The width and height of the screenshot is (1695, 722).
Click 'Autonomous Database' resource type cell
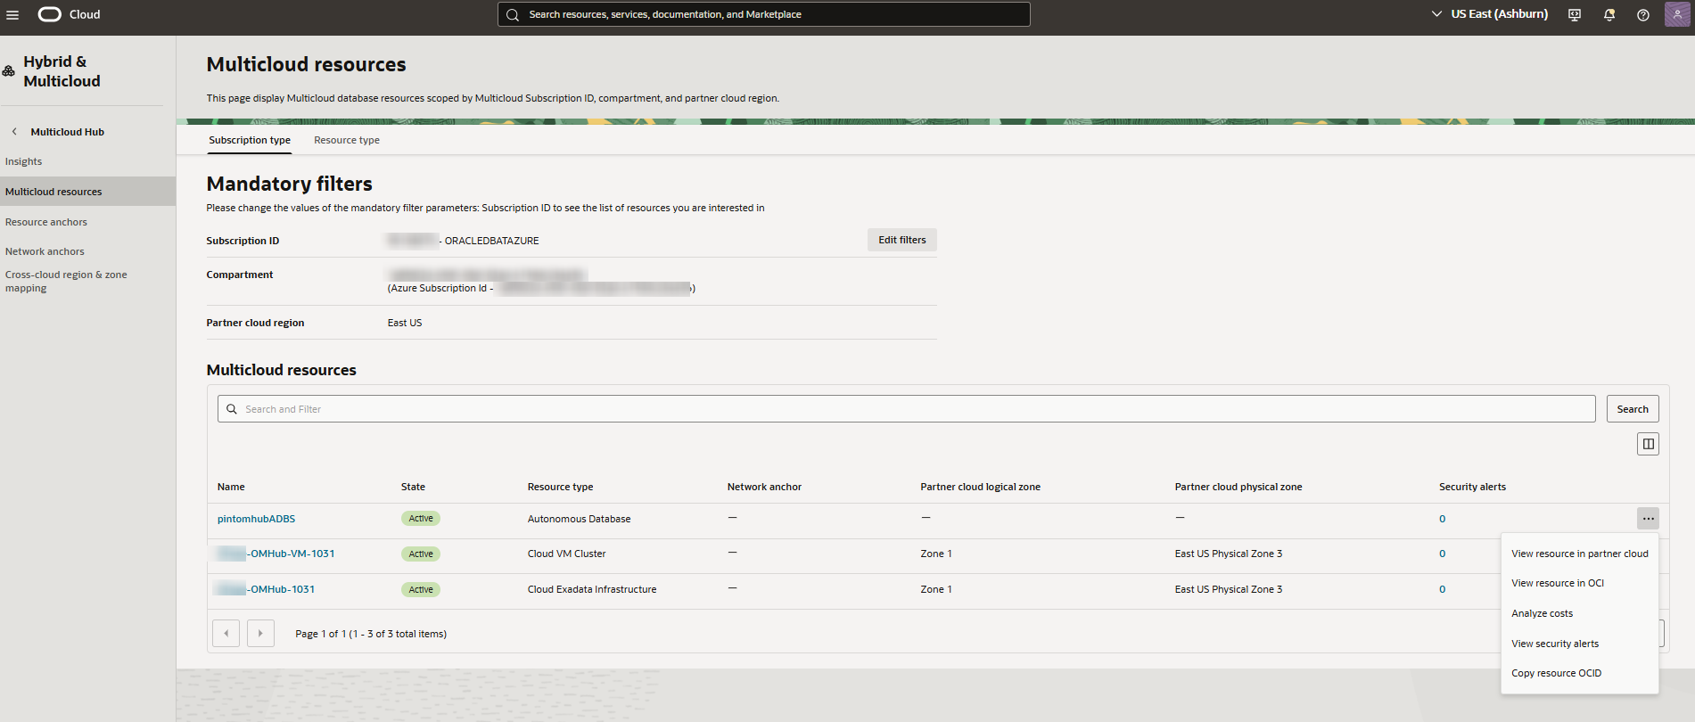click(x=579, y=519)
